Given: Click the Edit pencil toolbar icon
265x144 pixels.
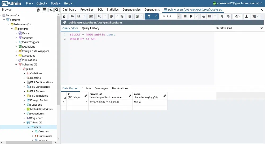Looking at the screenshot, I should point(139,16).
